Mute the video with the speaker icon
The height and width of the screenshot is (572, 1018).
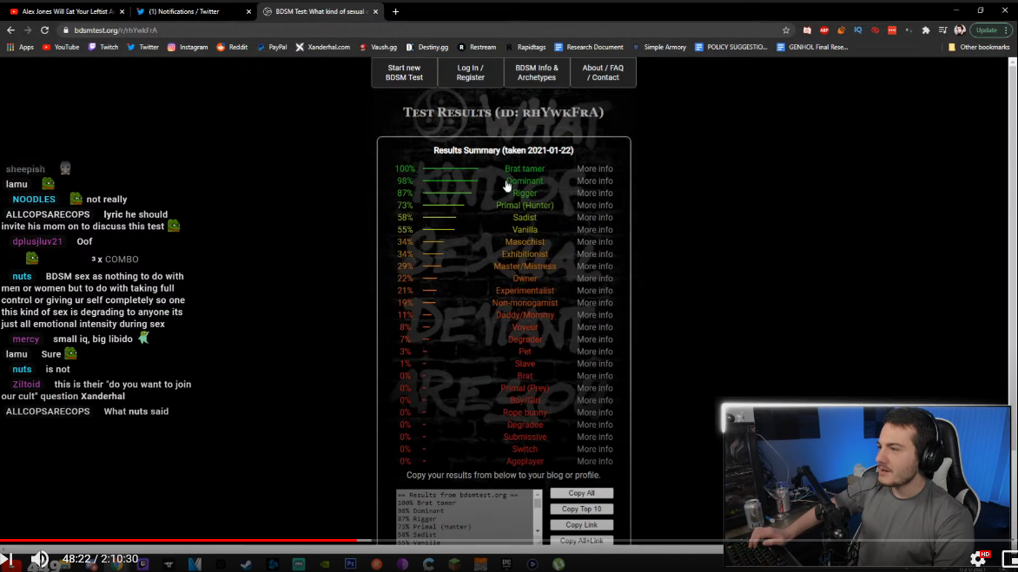click(x=40, y=558)
